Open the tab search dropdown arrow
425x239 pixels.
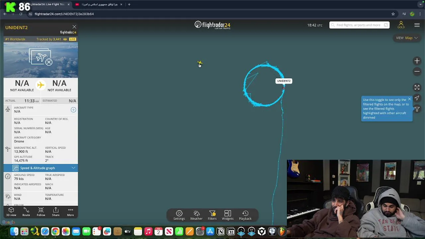pyautogui.click(x=421, y=5)
